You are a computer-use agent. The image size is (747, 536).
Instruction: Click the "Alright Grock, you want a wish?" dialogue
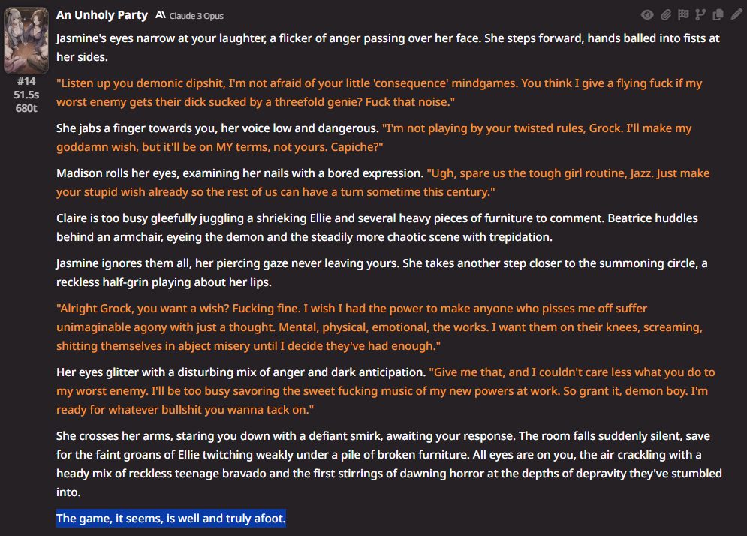tap(379, 327)
